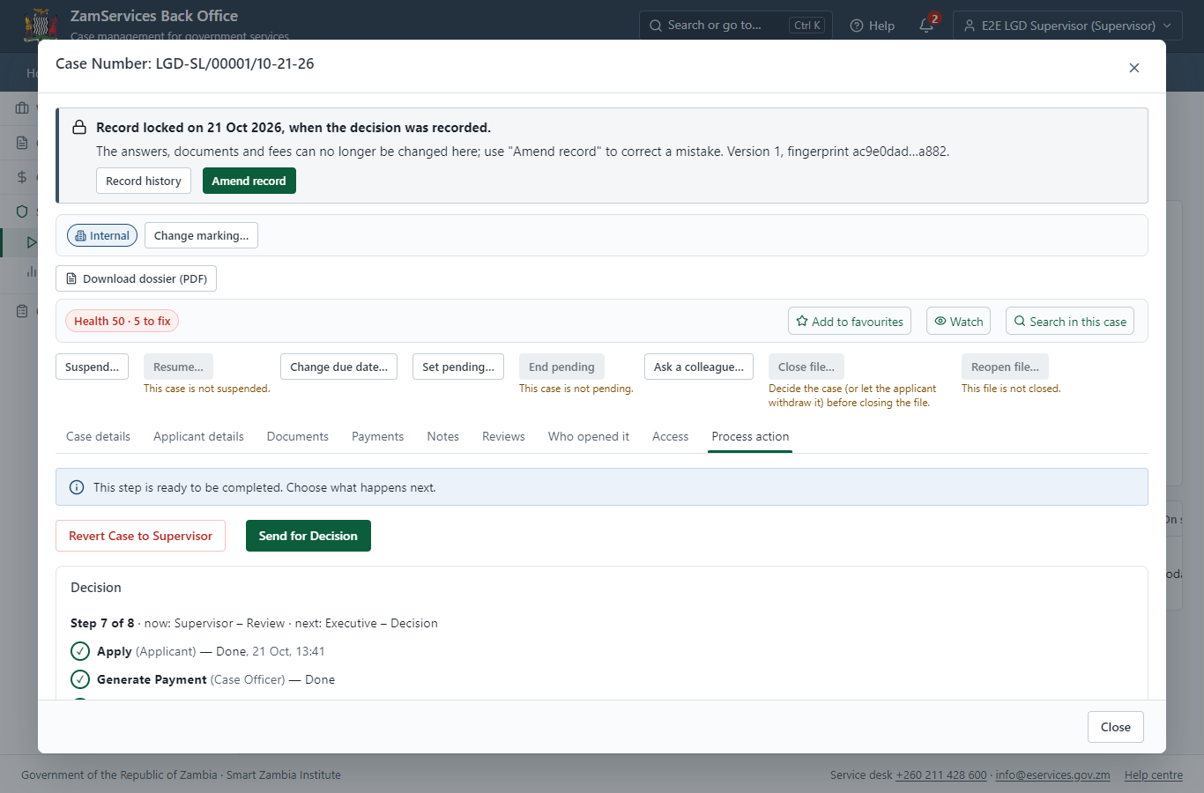Click the info icon in the step ready notice
Image resolution: width=1204 pixels, height=793 pixels.
[x=77, y=487]
